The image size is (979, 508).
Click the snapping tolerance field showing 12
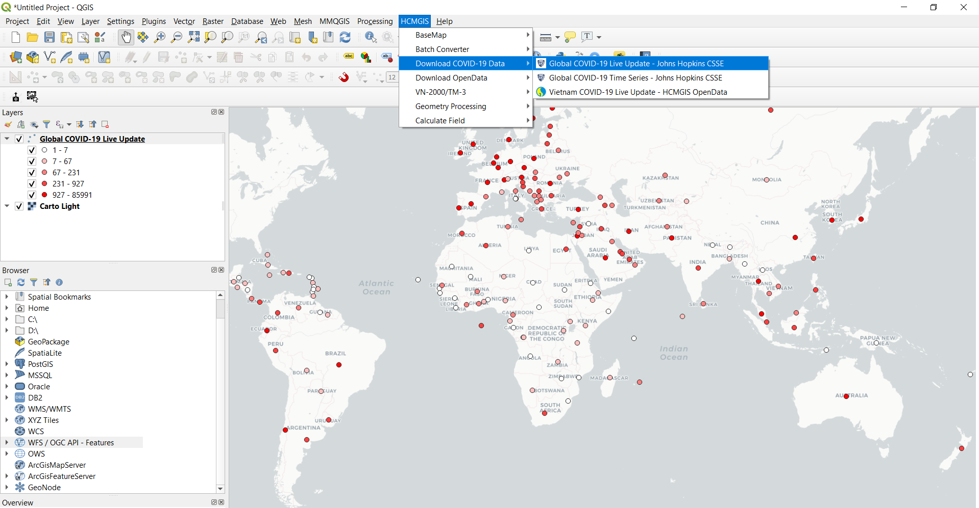tap(392, 77)
